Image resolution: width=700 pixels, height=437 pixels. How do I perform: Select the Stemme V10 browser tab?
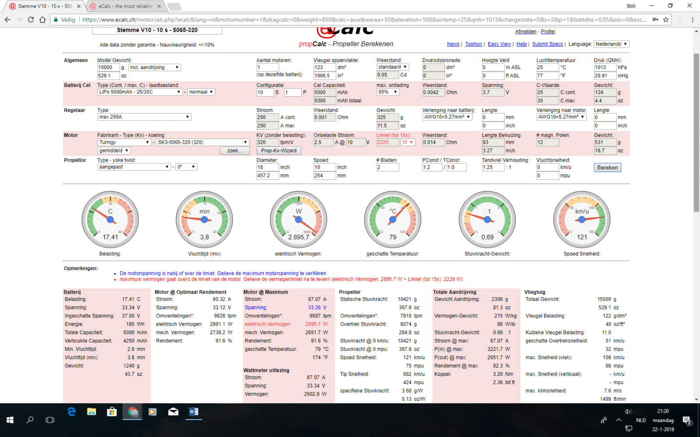[45, 6]
